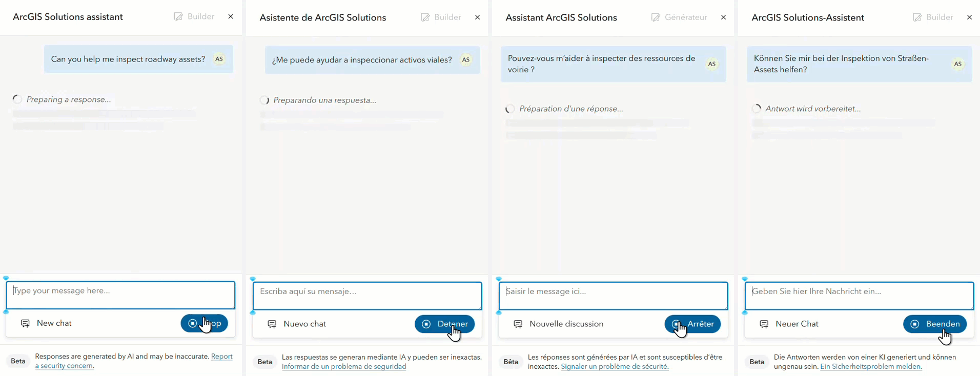Click the Stop button in English panel
Image resolution: width=980 pixels, height=376 pixels.
[204, 323]
